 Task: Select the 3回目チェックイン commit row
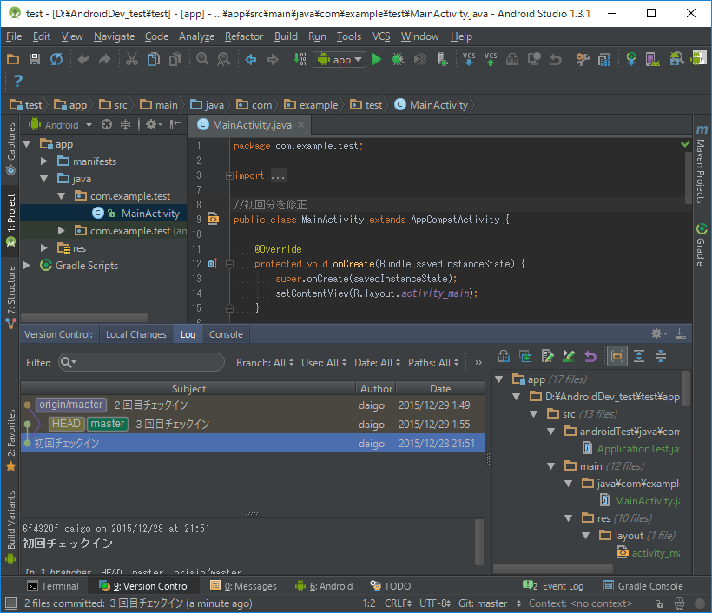[x=253, y=424]
